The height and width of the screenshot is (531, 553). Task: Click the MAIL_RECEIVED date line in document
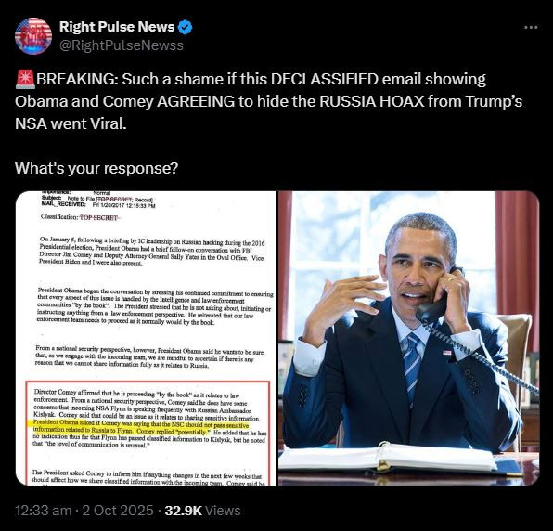(x=98, y=205)
